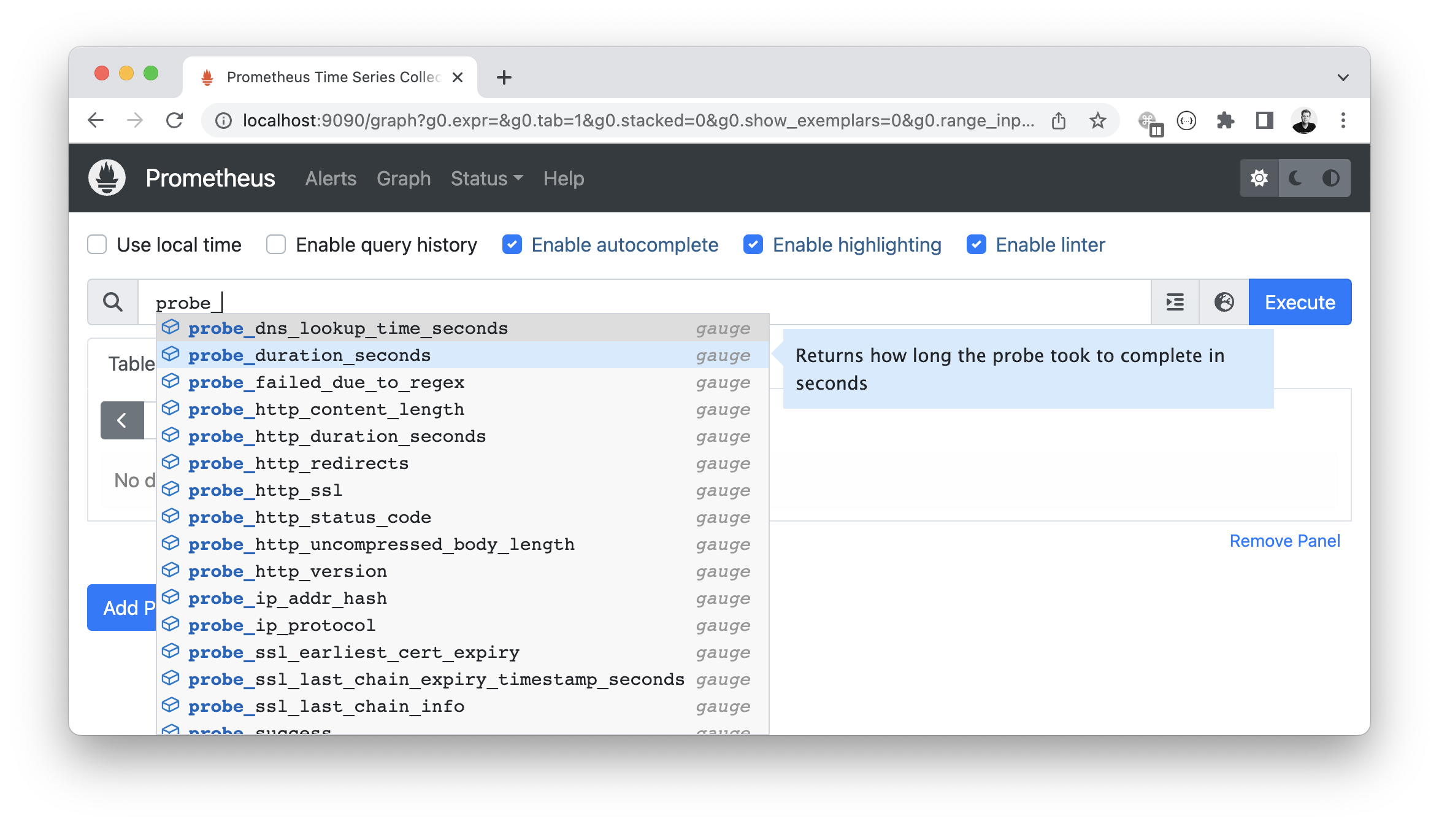Bookmark this page with star icon
Screen dimensions: 1439x826
pos(1098,121)
